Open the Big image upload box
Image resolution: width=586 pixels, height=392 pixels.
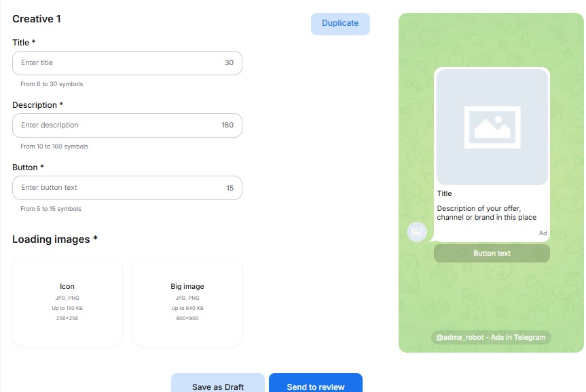pos(187,302)
